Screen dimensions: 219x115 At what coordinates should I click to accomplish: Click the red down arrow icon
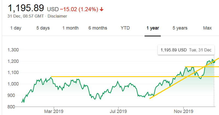click(102, 9)
